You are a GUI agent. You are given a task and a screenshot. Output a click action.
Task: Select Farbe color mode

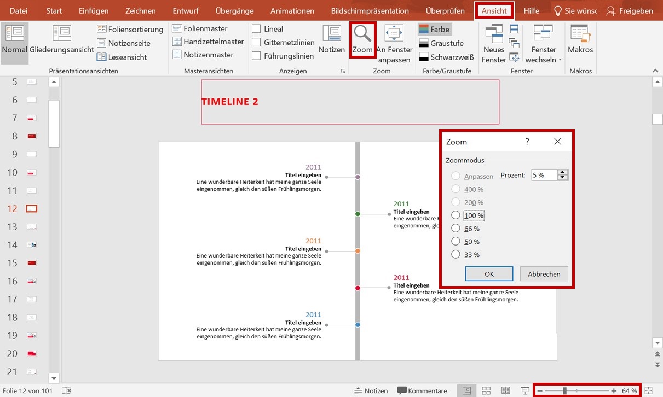point(434,30)
